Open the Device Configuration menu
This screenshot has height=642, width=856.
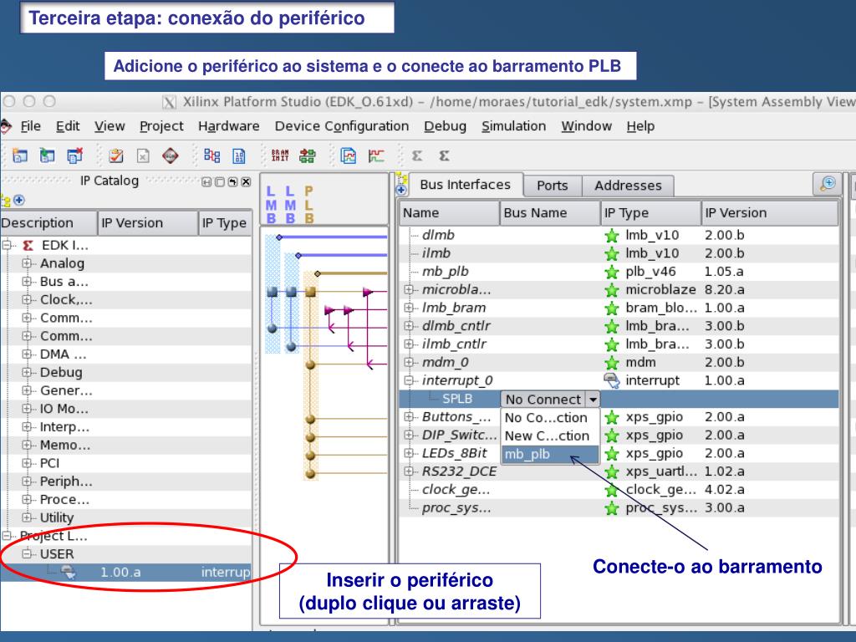click(342, 126)
